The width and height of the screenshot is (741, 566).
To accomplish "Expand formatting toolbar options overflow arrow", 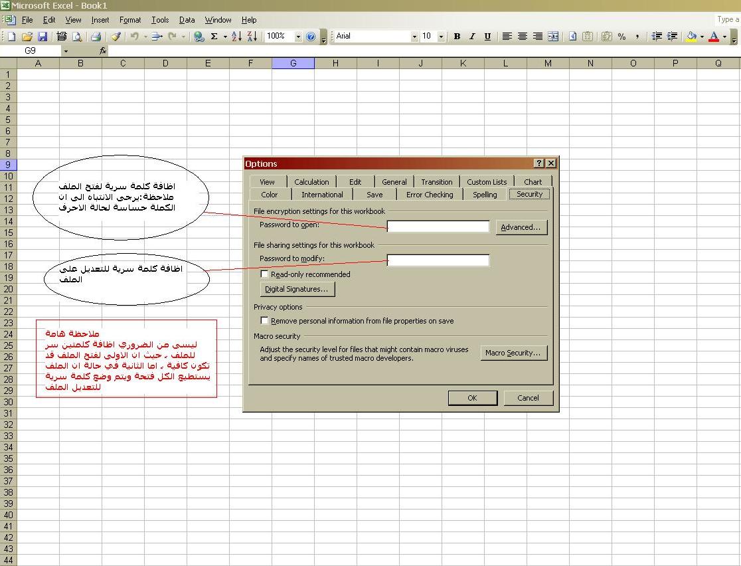I will point(734,37).
